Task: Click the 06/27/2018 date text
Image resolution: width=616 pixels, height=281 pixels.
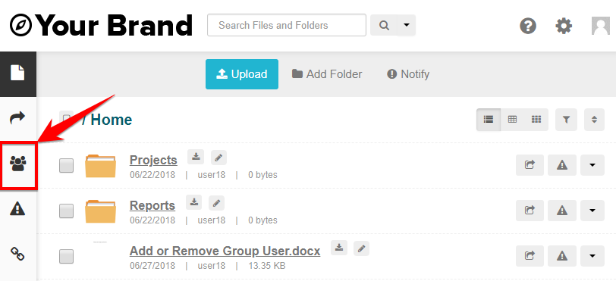Action: [x=152, y=266]
